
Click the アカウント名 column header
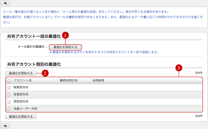[35, 81]
